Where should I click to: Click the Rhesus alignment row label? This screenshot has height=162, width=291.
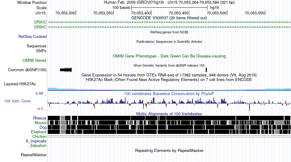pyautogui.click(x=40, y=118)
